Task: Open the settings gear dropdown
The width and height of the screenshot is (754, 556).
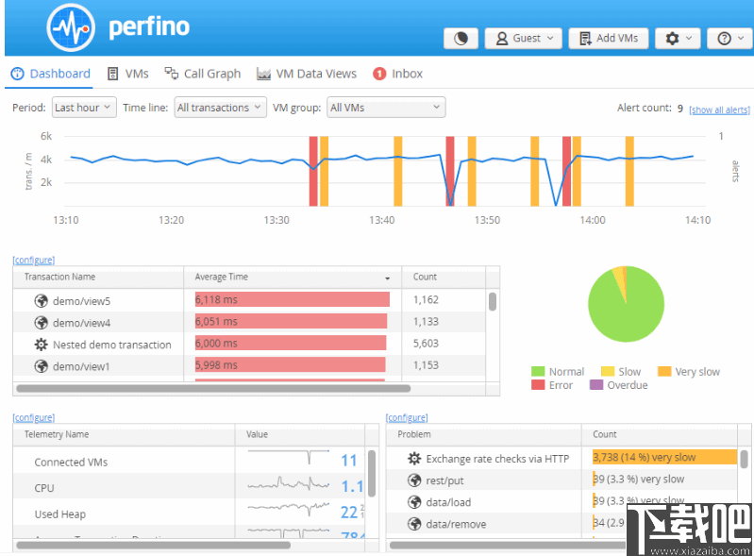Action: click(679, 38)
